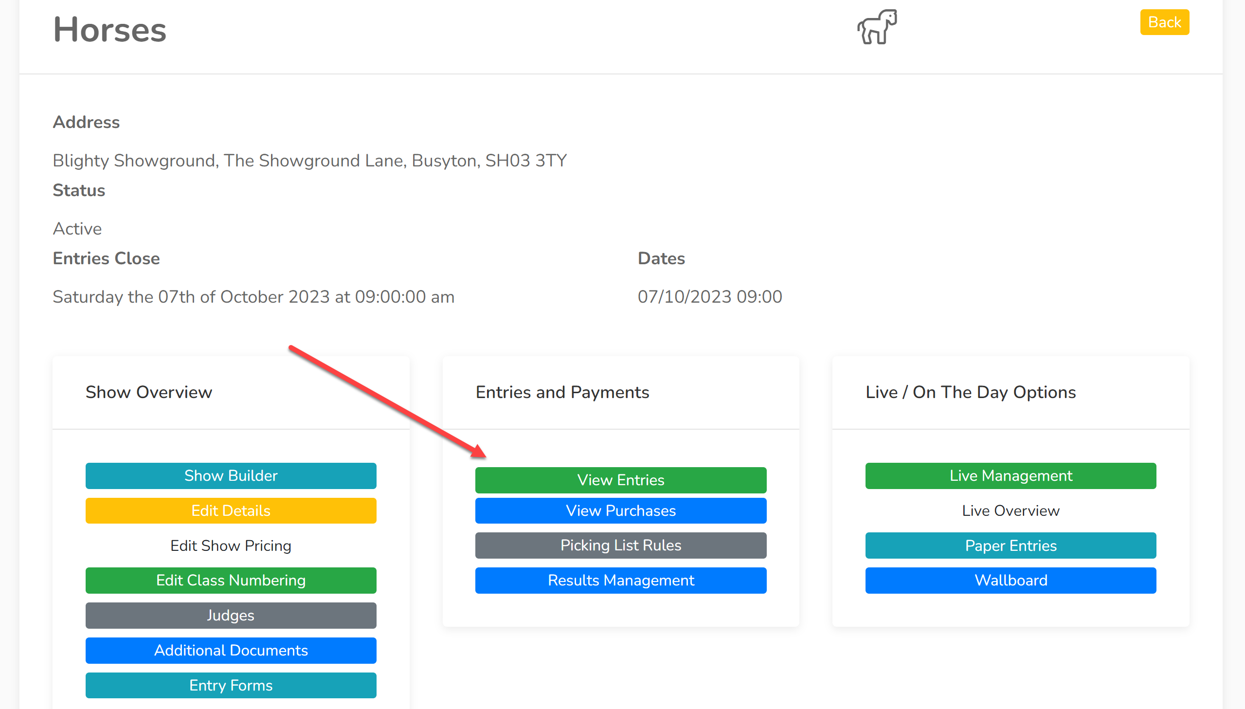The image size is (1245, 709).
Task: Click the Entries Close label
Action: (106, 258)
